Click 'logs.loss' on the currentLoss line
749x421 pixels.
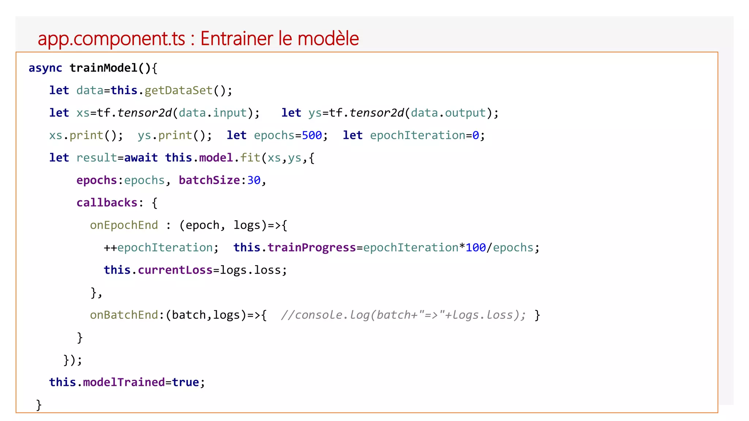pyautogui.click(x=251, y=270)
